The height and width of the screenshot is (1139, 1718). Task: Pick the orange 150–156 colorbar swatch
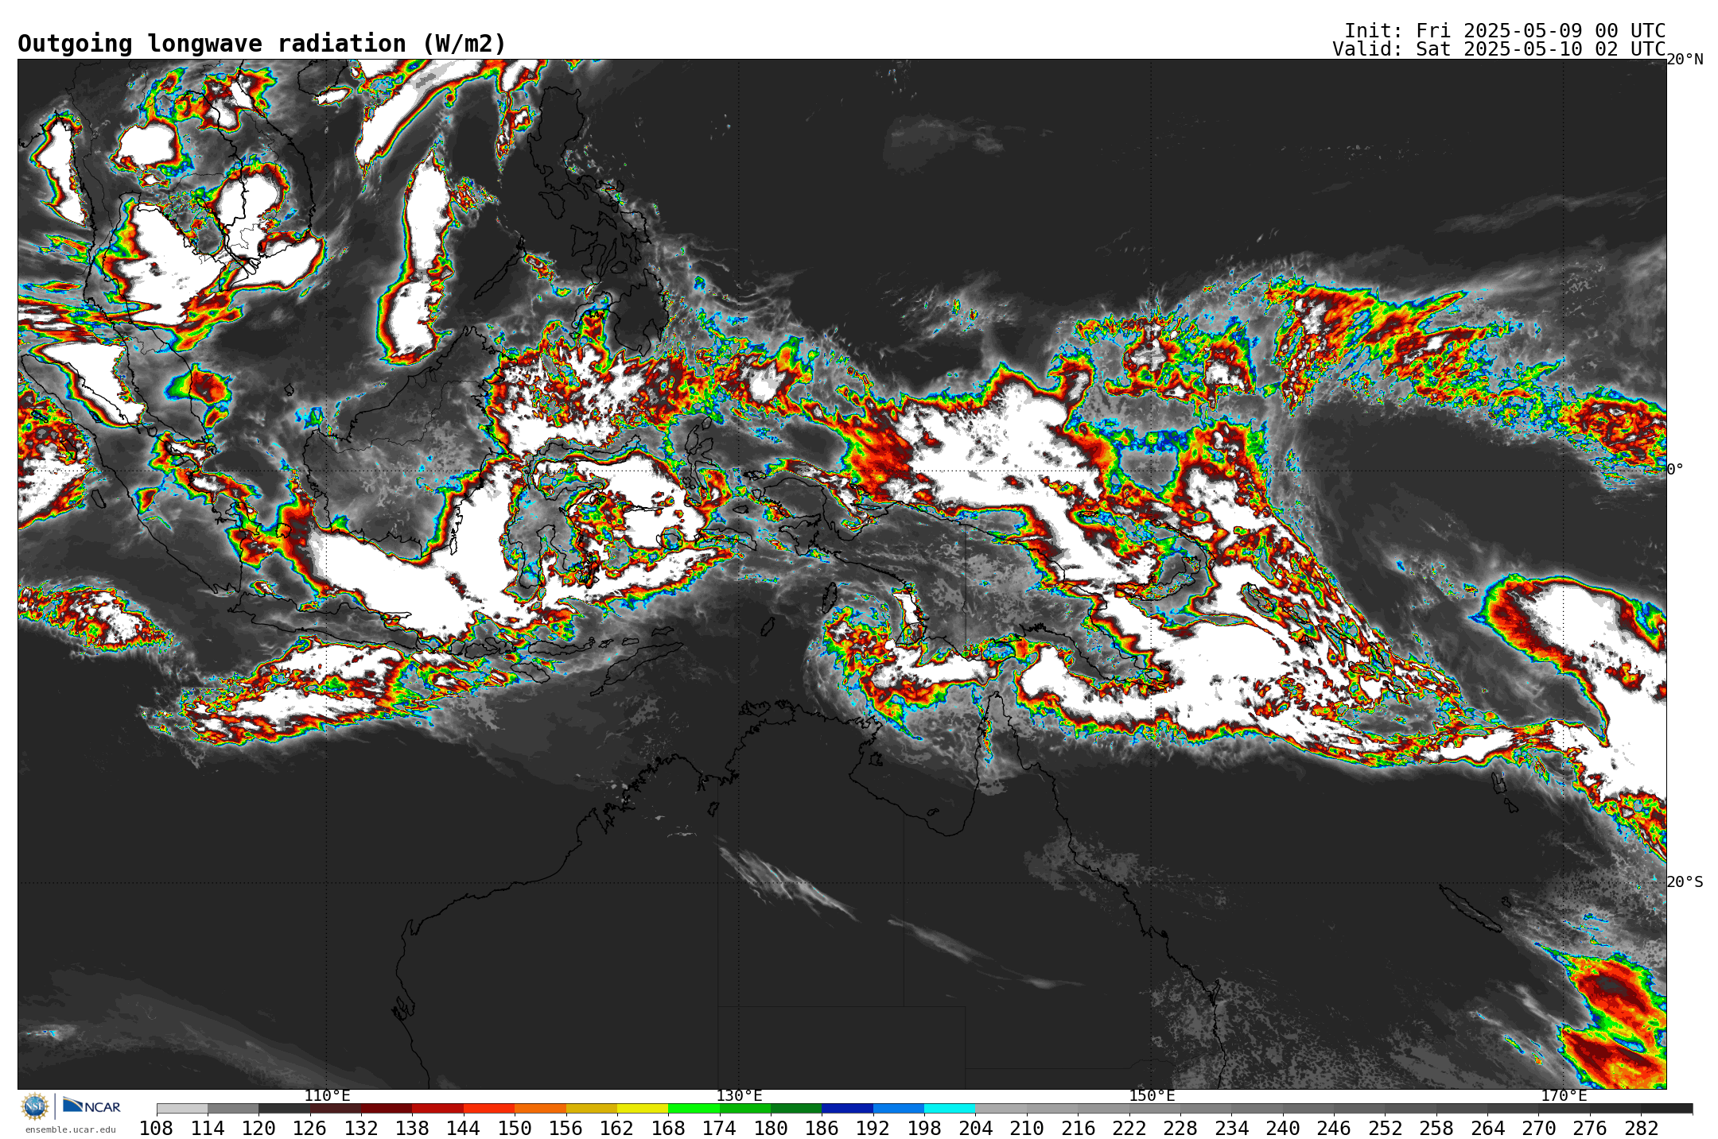click(540, 1108)
